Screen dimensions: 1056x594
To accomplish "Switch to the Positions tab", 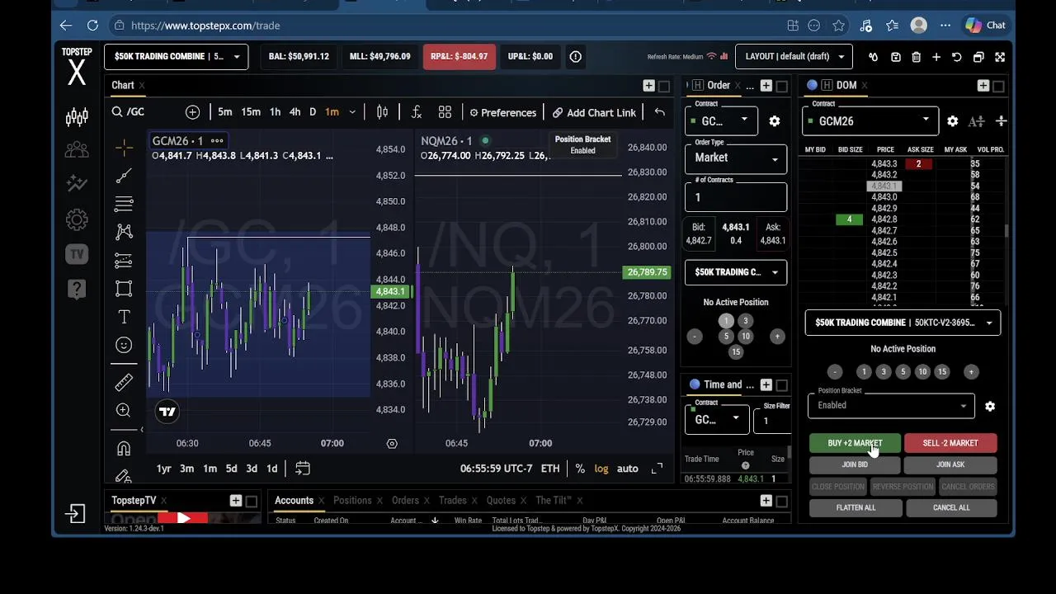I will pos(352,500).
